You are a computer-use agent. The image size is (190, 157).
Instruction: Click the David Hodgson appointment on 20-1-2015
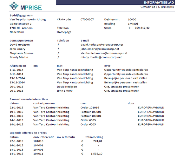(67, 87)
